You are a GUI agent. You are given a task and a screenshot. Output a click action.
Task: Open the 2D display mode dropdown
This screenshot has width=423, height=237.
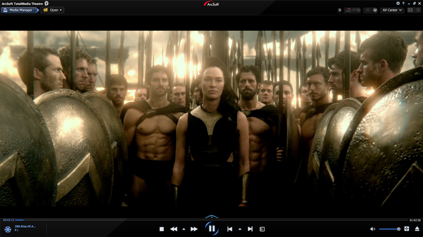370,10
